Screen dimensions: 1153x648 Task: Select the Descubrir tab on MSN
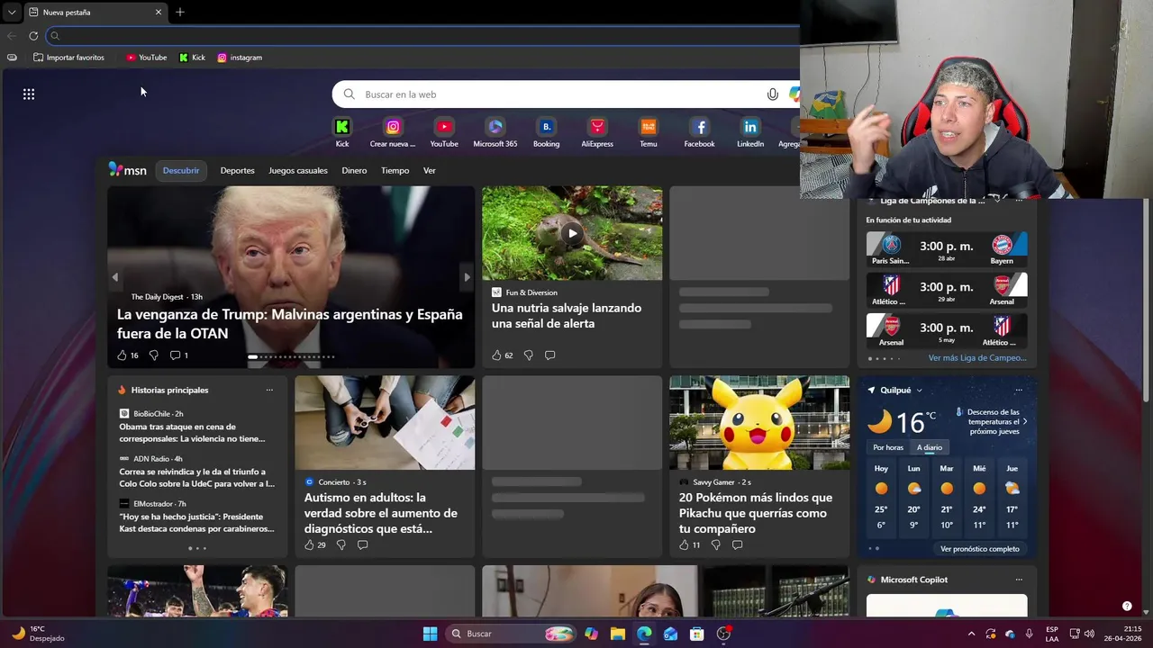click(x=181, y=170)
